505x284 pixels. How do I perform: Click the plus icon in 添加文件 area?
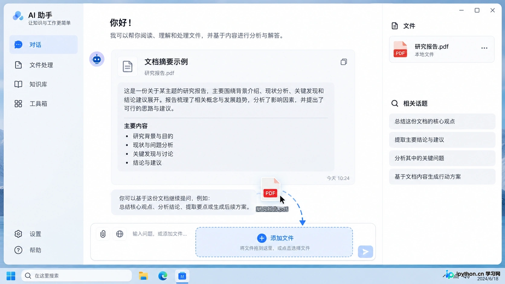click(x=262, y=238)
